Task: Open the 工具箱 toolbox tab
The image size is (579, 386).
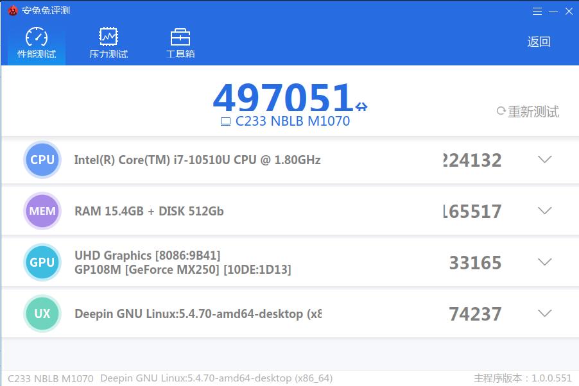Action: click(180, 43)
